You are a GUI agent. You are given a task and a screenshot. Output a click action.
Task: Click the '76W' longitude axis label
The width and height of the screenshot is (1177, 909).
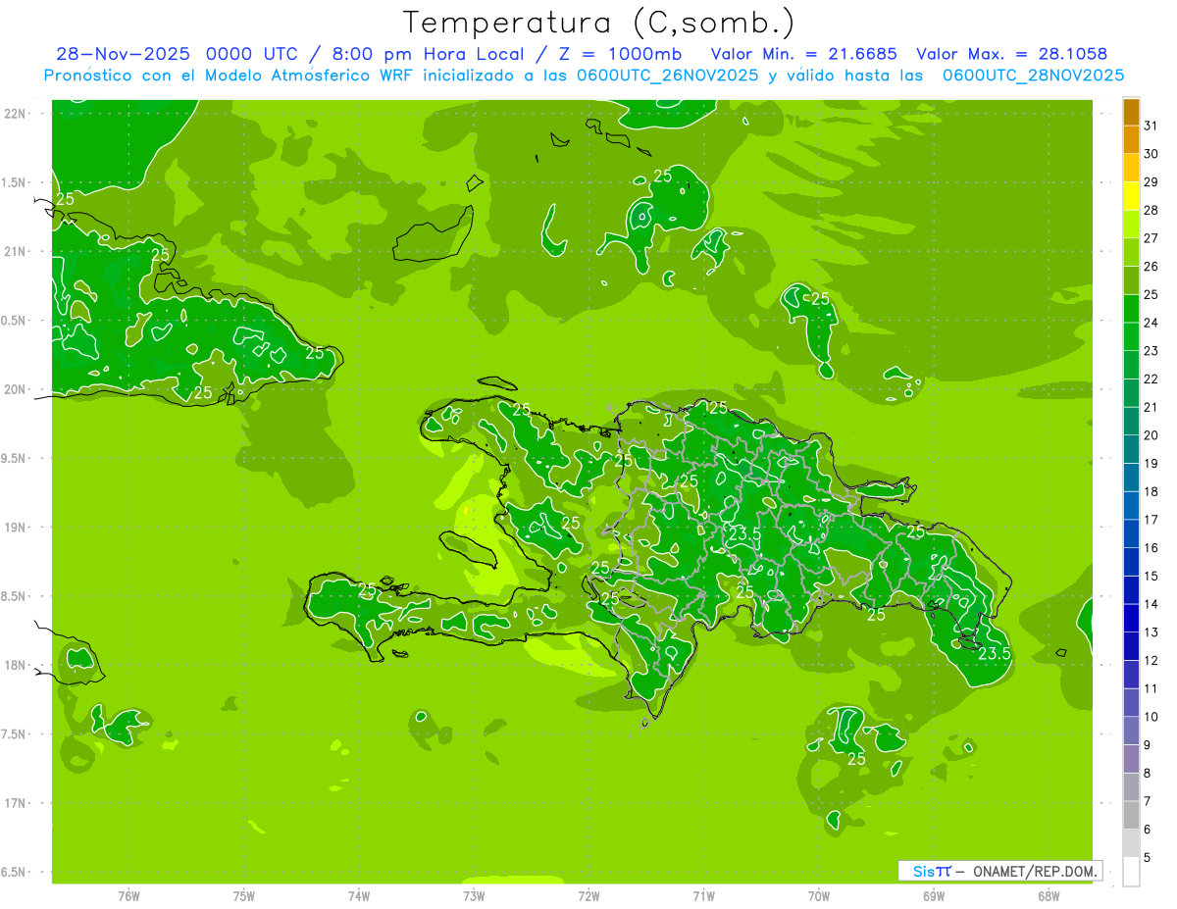[128, 896]
